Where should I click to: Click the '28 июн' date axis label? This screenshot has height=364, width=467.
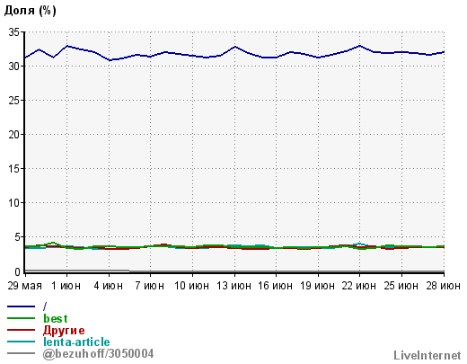[x=444, y=286]
